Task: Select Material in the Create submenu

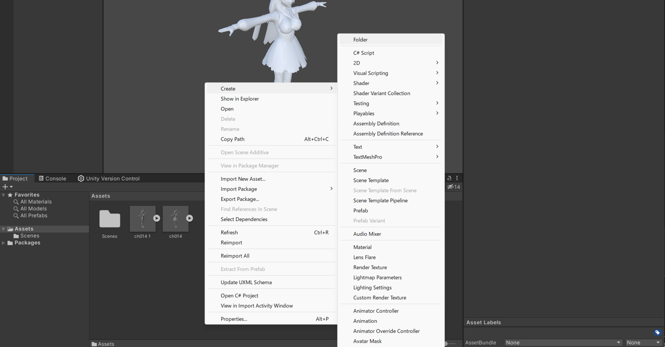Action: tap(362, 247)
